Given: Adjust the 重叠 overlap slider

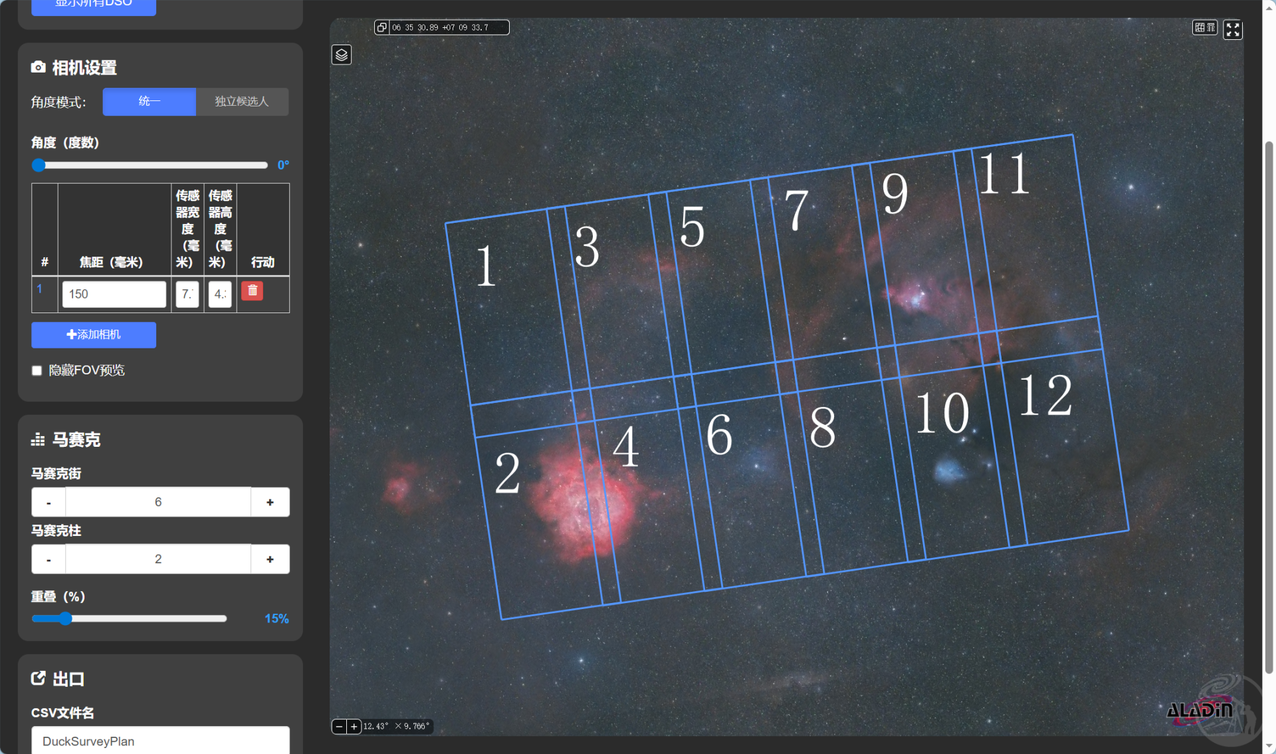Looking at the screenshot, I should tap(65, 618).
